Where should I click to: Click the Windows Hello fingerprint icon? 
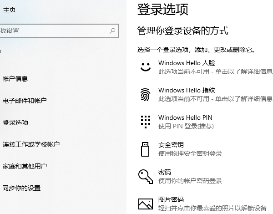click(146, 95)
